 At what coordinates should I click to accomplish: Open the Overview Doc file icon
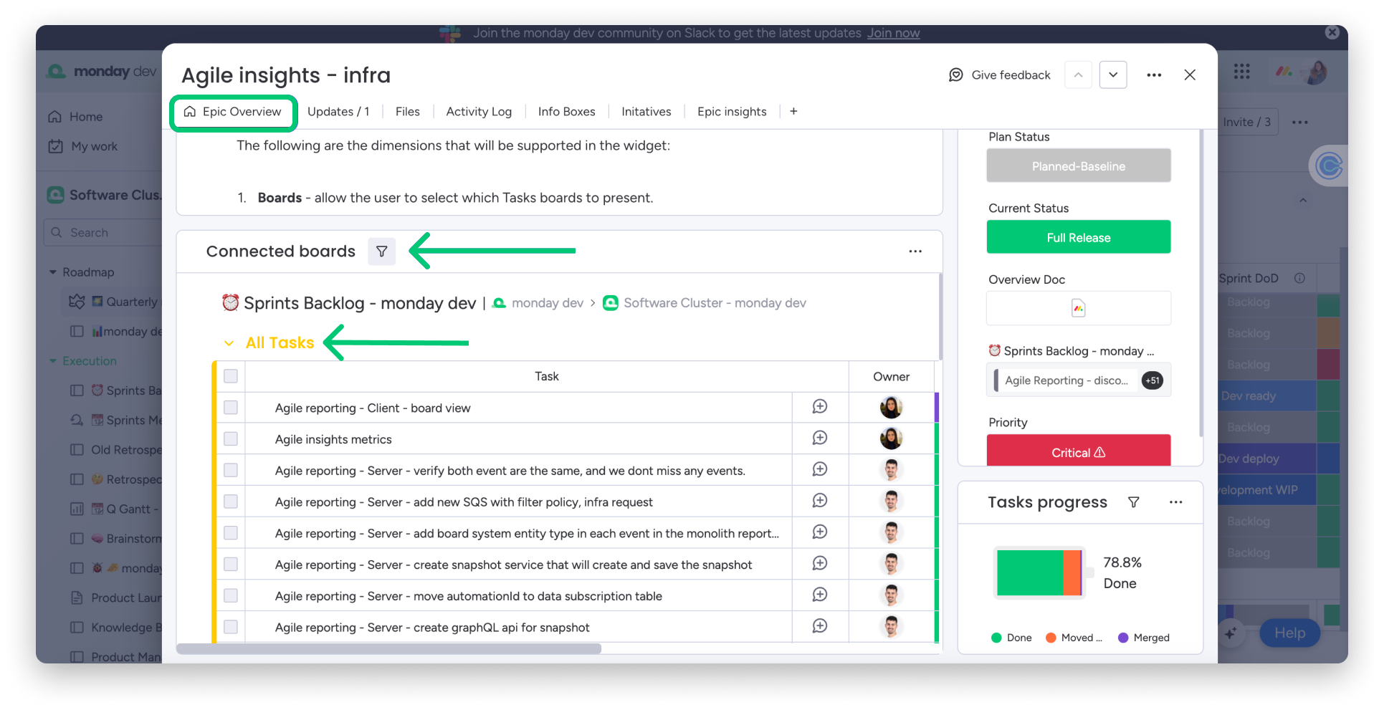click(1078, 308)
